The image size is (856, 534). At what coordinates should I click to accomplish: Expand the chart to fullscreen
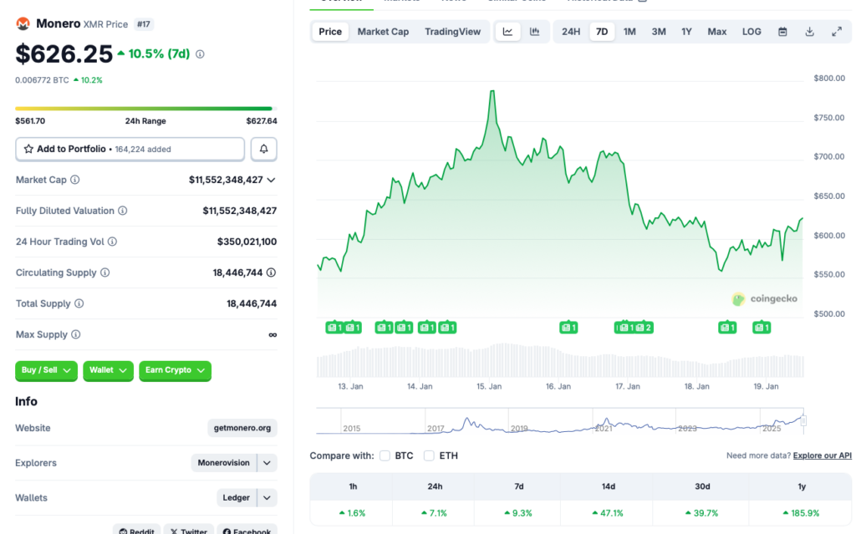837,31
